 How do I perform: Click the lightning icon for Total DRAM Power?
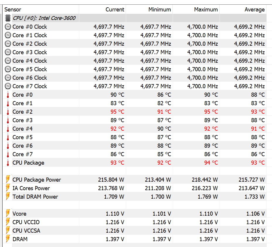pyautogui.click(x=8, y=196)
